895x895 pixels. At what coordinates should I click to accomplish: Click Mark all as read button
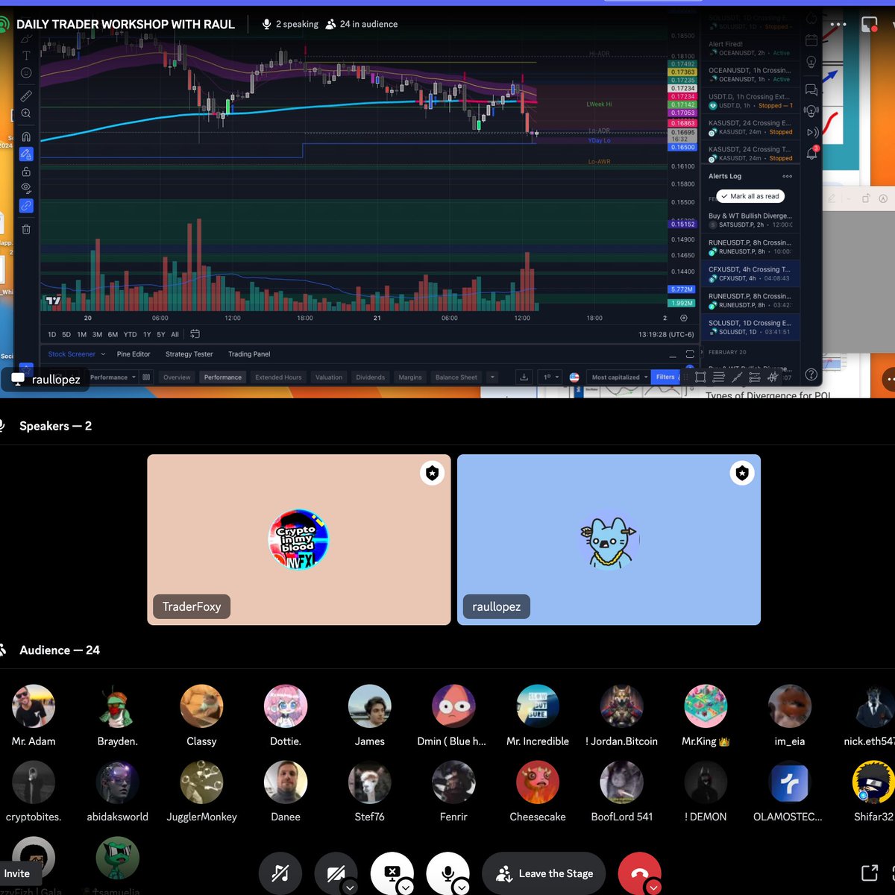(750, 196)
